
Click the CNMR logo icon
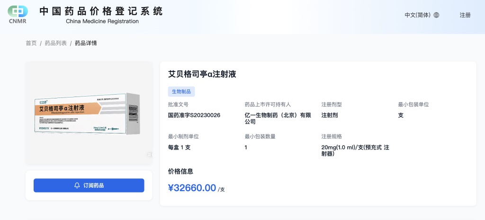click(18, 13)
